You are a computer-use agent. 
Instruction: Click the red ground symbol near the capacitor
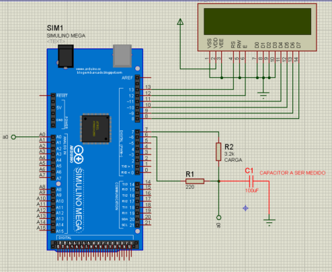coord(269,222)
